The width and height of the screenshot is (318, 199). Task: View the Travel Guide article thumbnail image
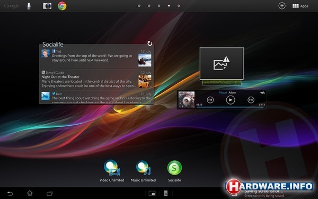(x=145, y=81)
